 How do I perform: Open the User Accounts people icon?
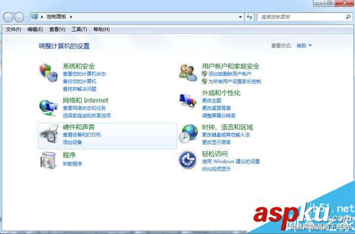[x=188, y=72]
